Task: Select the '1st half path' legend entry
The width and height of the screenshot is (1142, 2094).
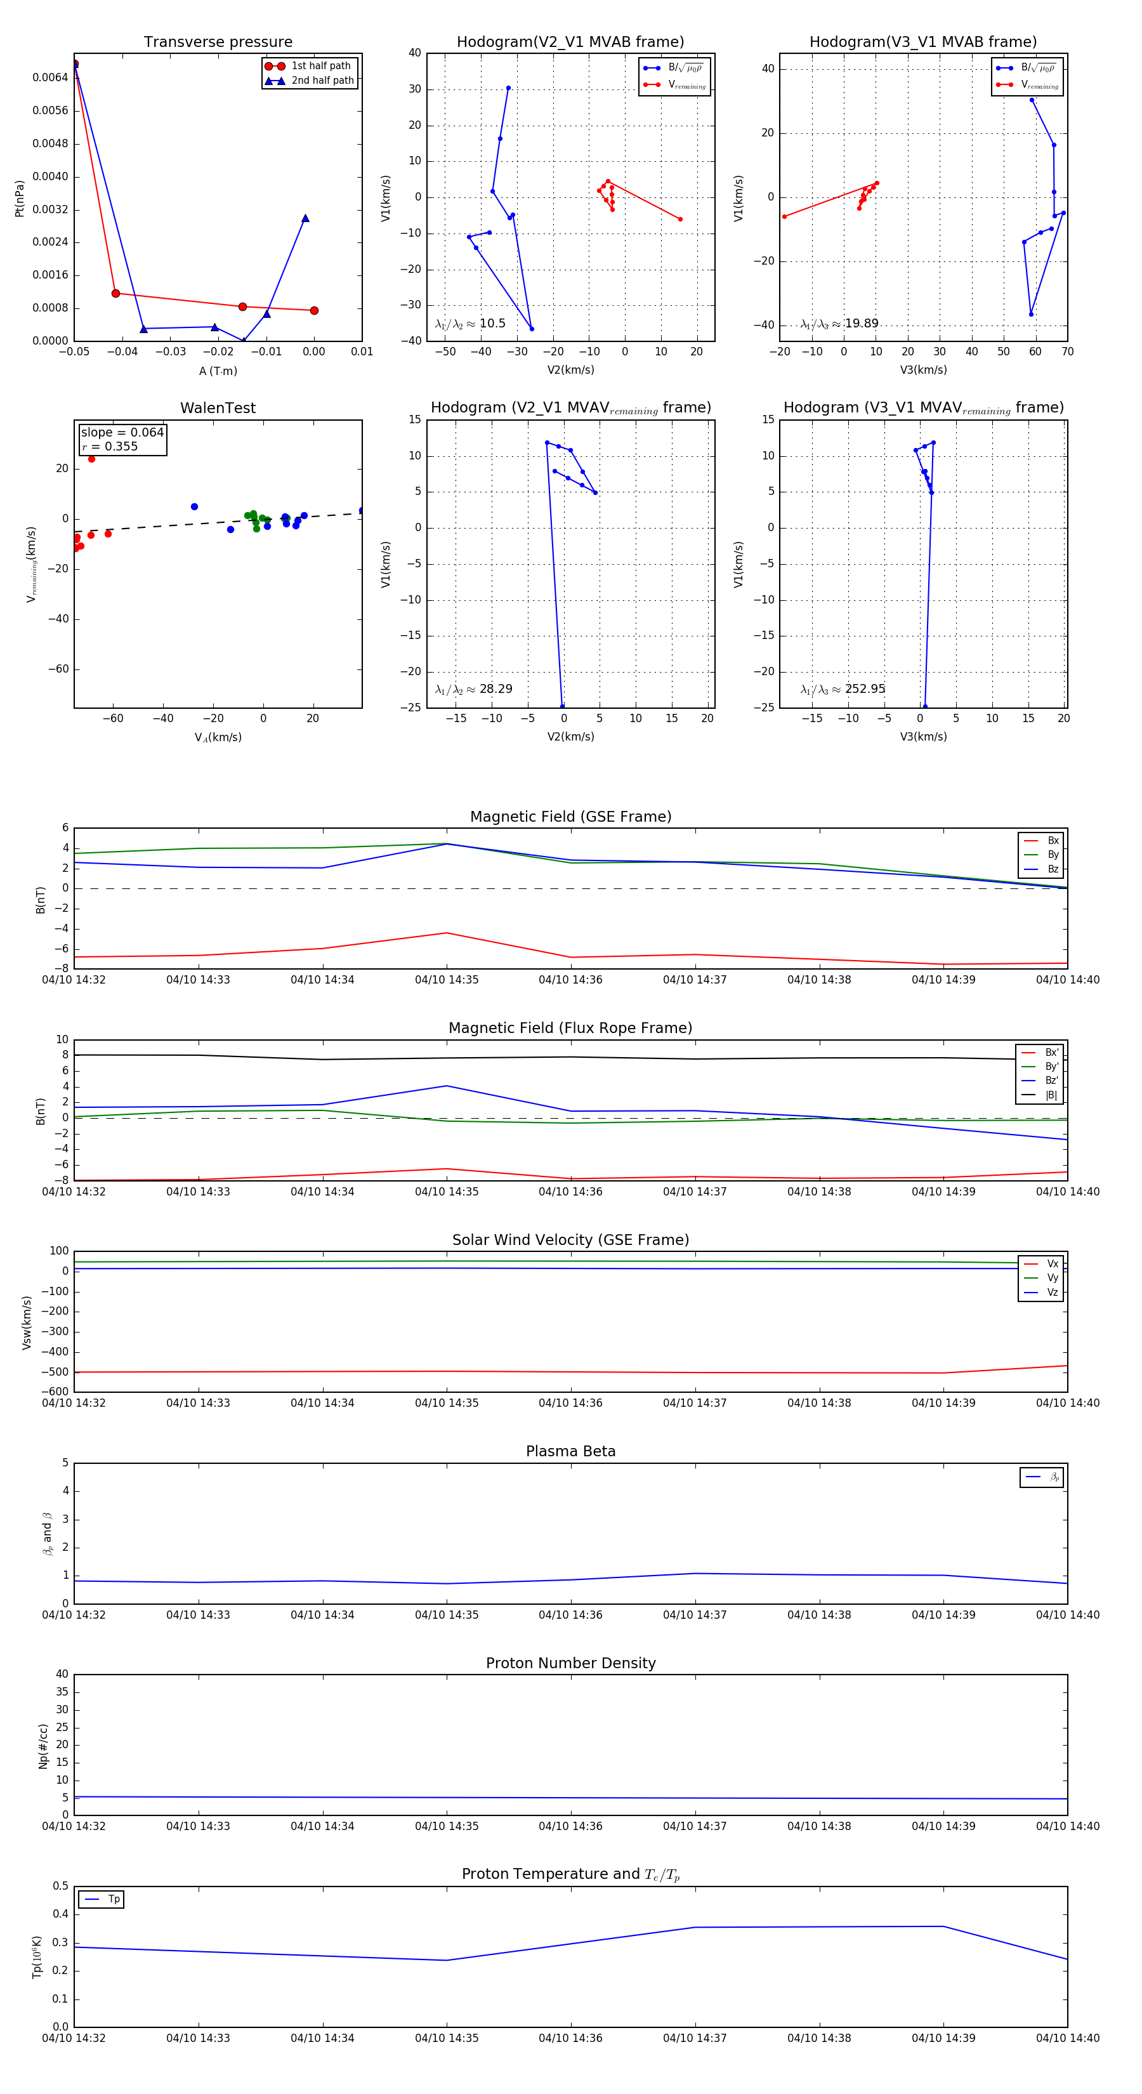Action: click(310, 66)
